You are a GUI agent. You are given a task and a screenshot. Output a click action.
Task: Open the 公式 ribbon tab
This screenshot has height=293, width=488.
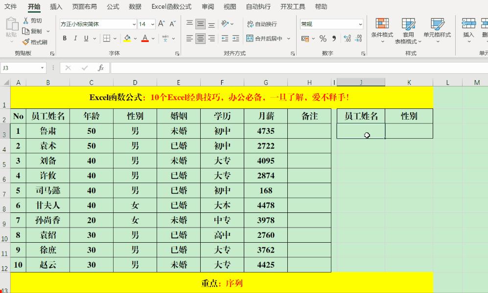[112, 6]
